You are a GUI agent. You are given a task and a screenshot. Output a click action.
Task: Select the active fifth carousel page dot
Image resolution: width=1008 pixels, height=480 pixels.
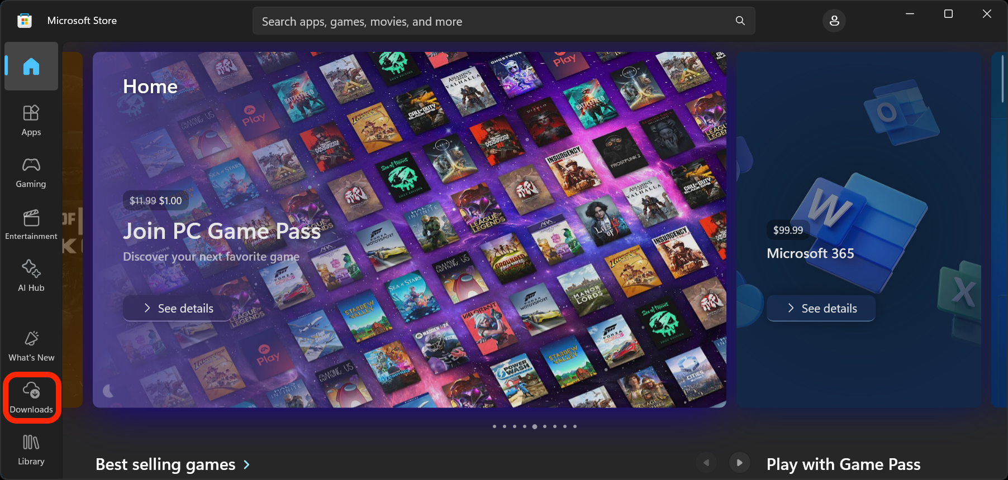point(535,426)
